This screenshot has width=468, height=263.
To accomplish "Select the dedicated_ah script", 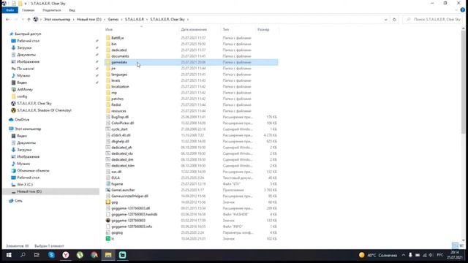I will (x=121, y=148).
